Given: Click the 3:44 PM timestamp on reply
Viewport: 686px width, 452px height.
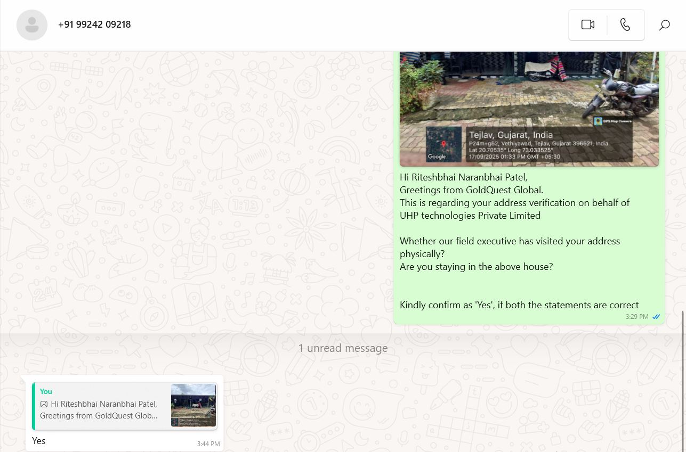Looking at the screenshot, I should pyautogui.click(x=208, y=443).
